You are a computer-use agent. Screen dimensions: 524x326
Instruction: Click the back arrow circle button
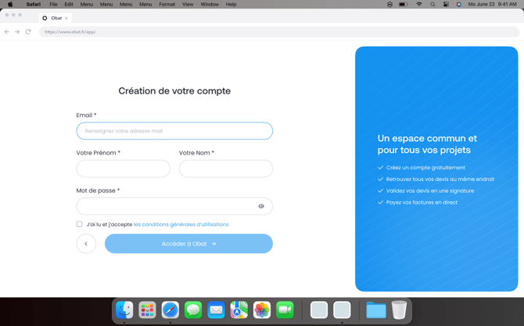click(x=86, y=243)
